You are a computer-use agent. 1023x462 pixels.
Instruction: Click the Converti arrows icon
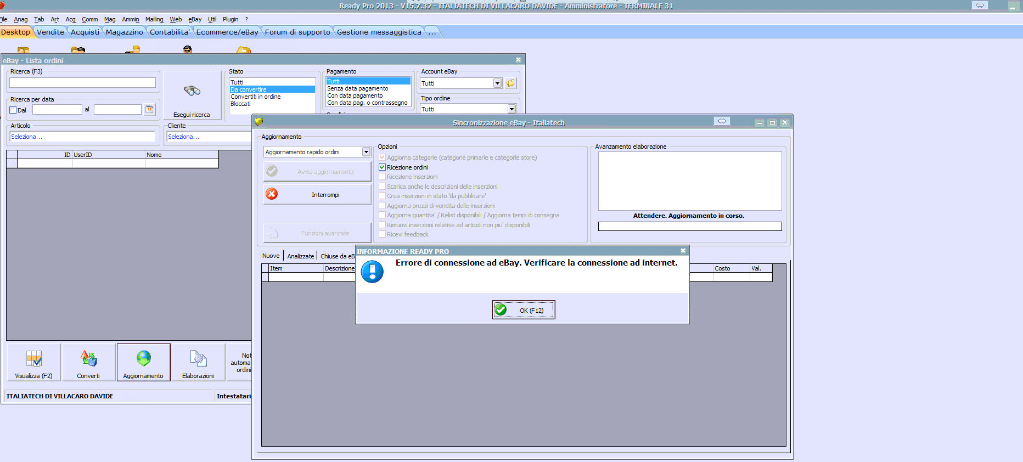pyautogui.click(x=88, y=358)
